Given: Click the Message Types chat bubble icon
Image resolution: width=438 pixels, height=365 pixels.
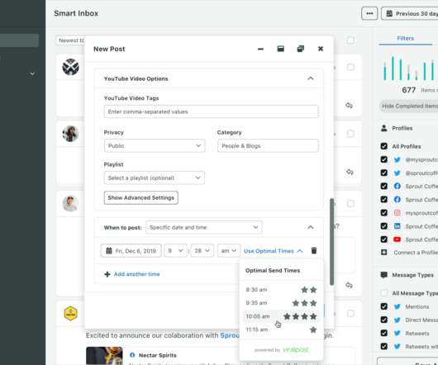Looking at the screenshot, I should [x=384, y=275].
